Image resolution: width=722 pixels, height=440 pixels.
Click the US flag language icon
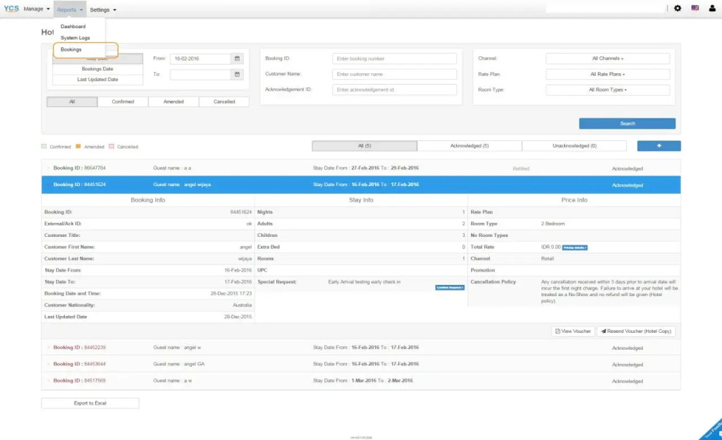[x=695, y=8]
